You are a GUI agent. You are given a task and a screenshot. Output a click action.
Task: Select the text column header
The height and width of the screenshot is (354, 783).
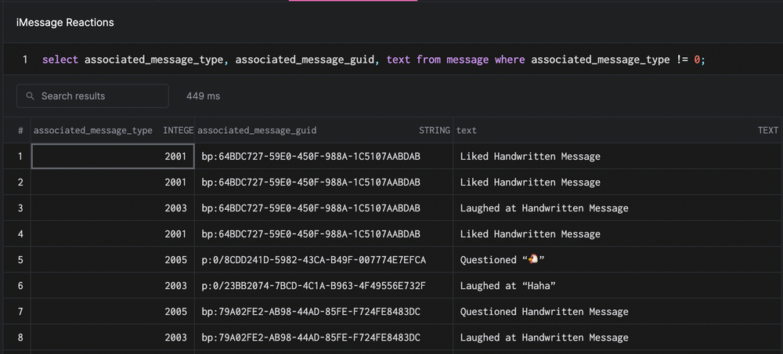coord(467,130)
